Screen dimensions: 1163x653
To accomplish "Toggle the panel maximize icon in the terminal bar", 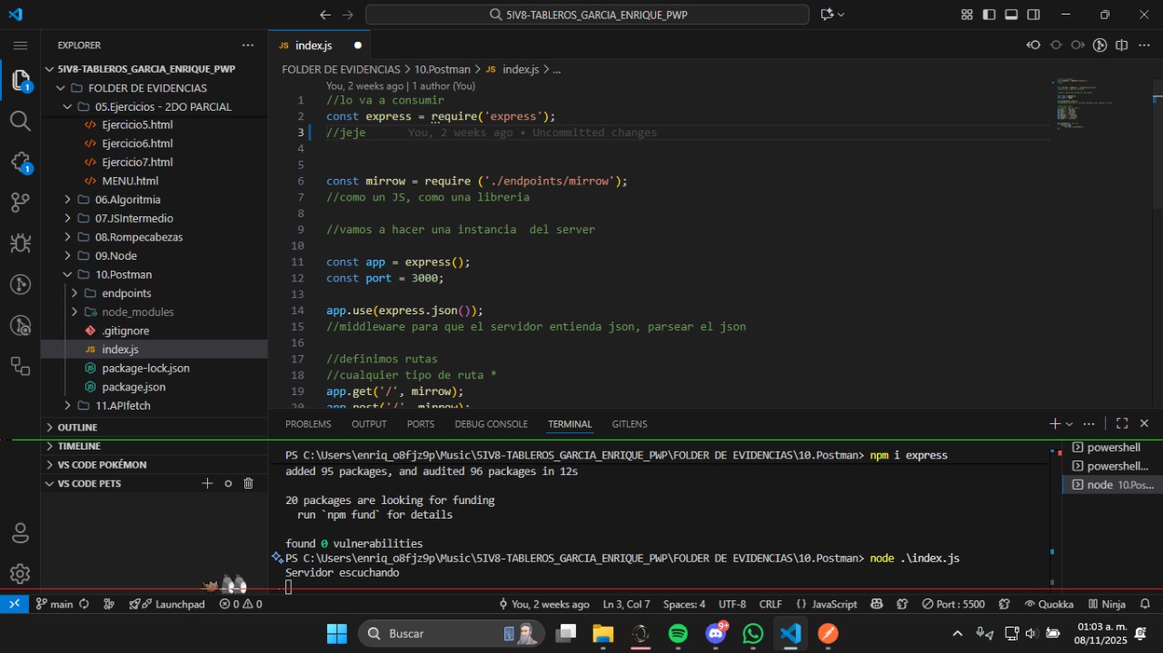I will [1120, 422].
